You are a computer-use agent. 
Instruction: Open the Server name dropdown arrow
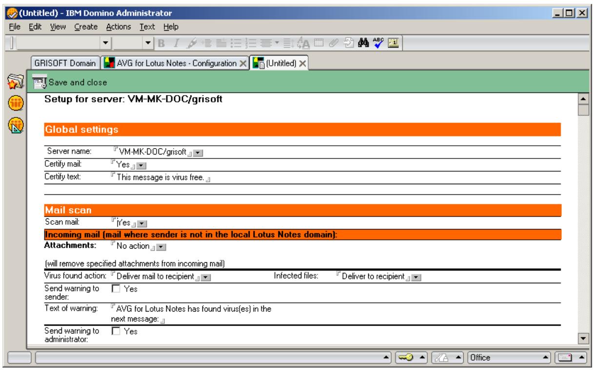(198, 153)
